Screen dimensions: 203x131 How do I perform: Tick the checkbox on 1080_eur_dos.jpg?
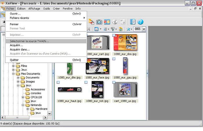click(x=114, y=35)
